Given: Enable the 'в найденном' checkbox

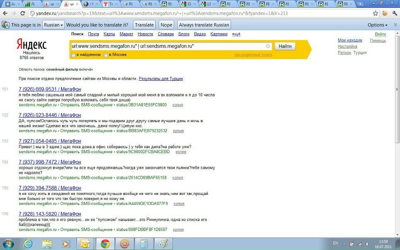Looking at the screenshot, I should (73, 55).
